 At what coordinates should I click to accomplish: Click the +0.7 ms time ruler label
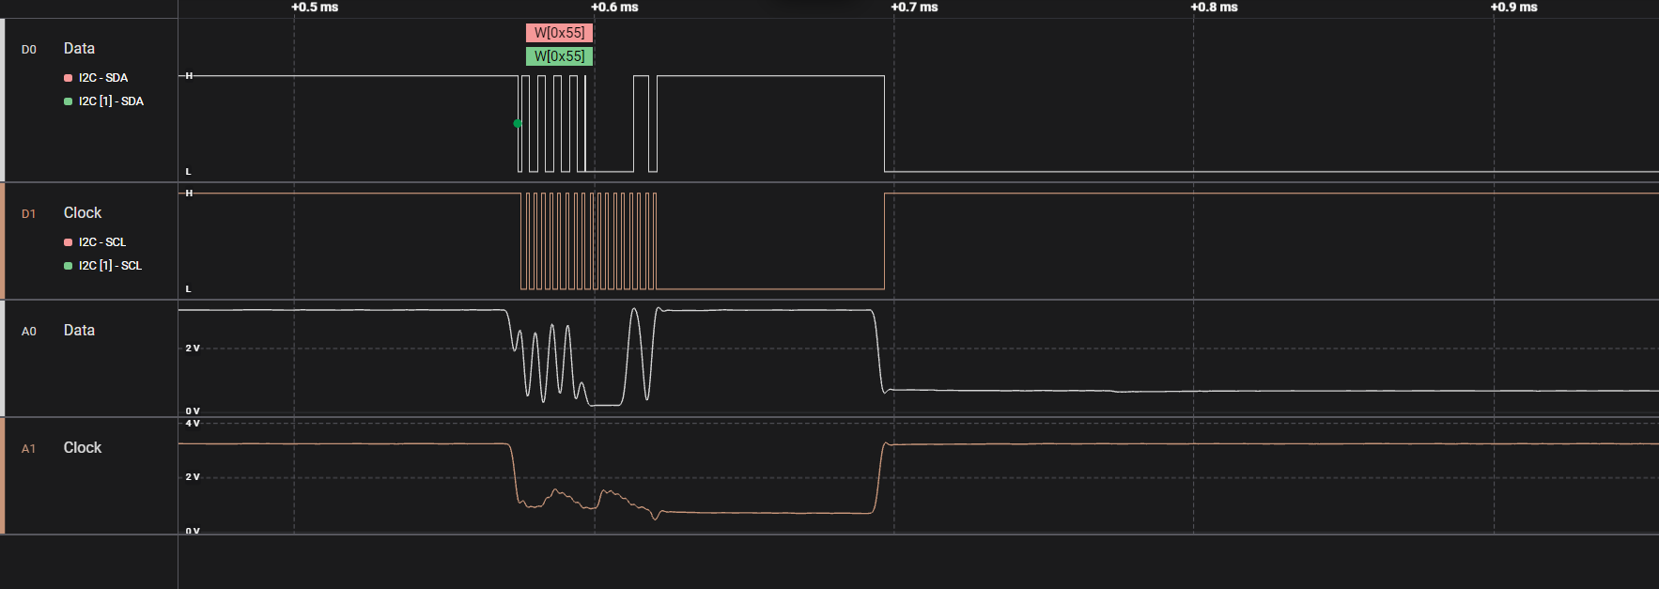point(914,8)
